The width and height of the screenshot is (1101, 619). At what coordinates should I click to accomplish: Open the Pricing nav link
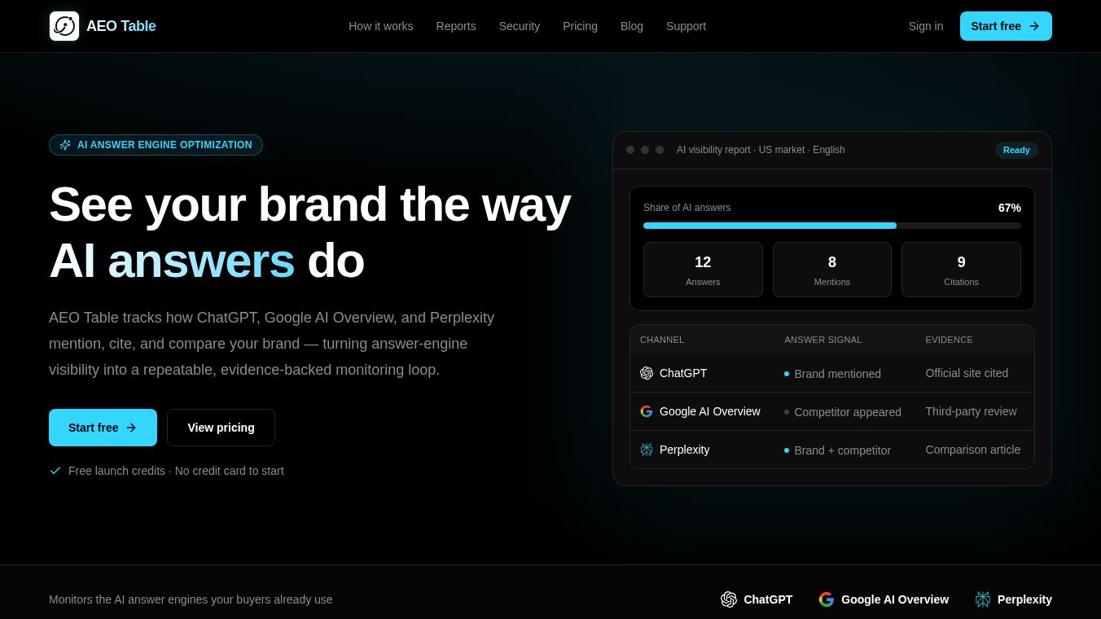tap(580, 26)
